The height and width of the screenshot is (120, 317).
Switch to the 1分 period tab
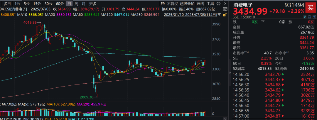click(x=18, y=4)
